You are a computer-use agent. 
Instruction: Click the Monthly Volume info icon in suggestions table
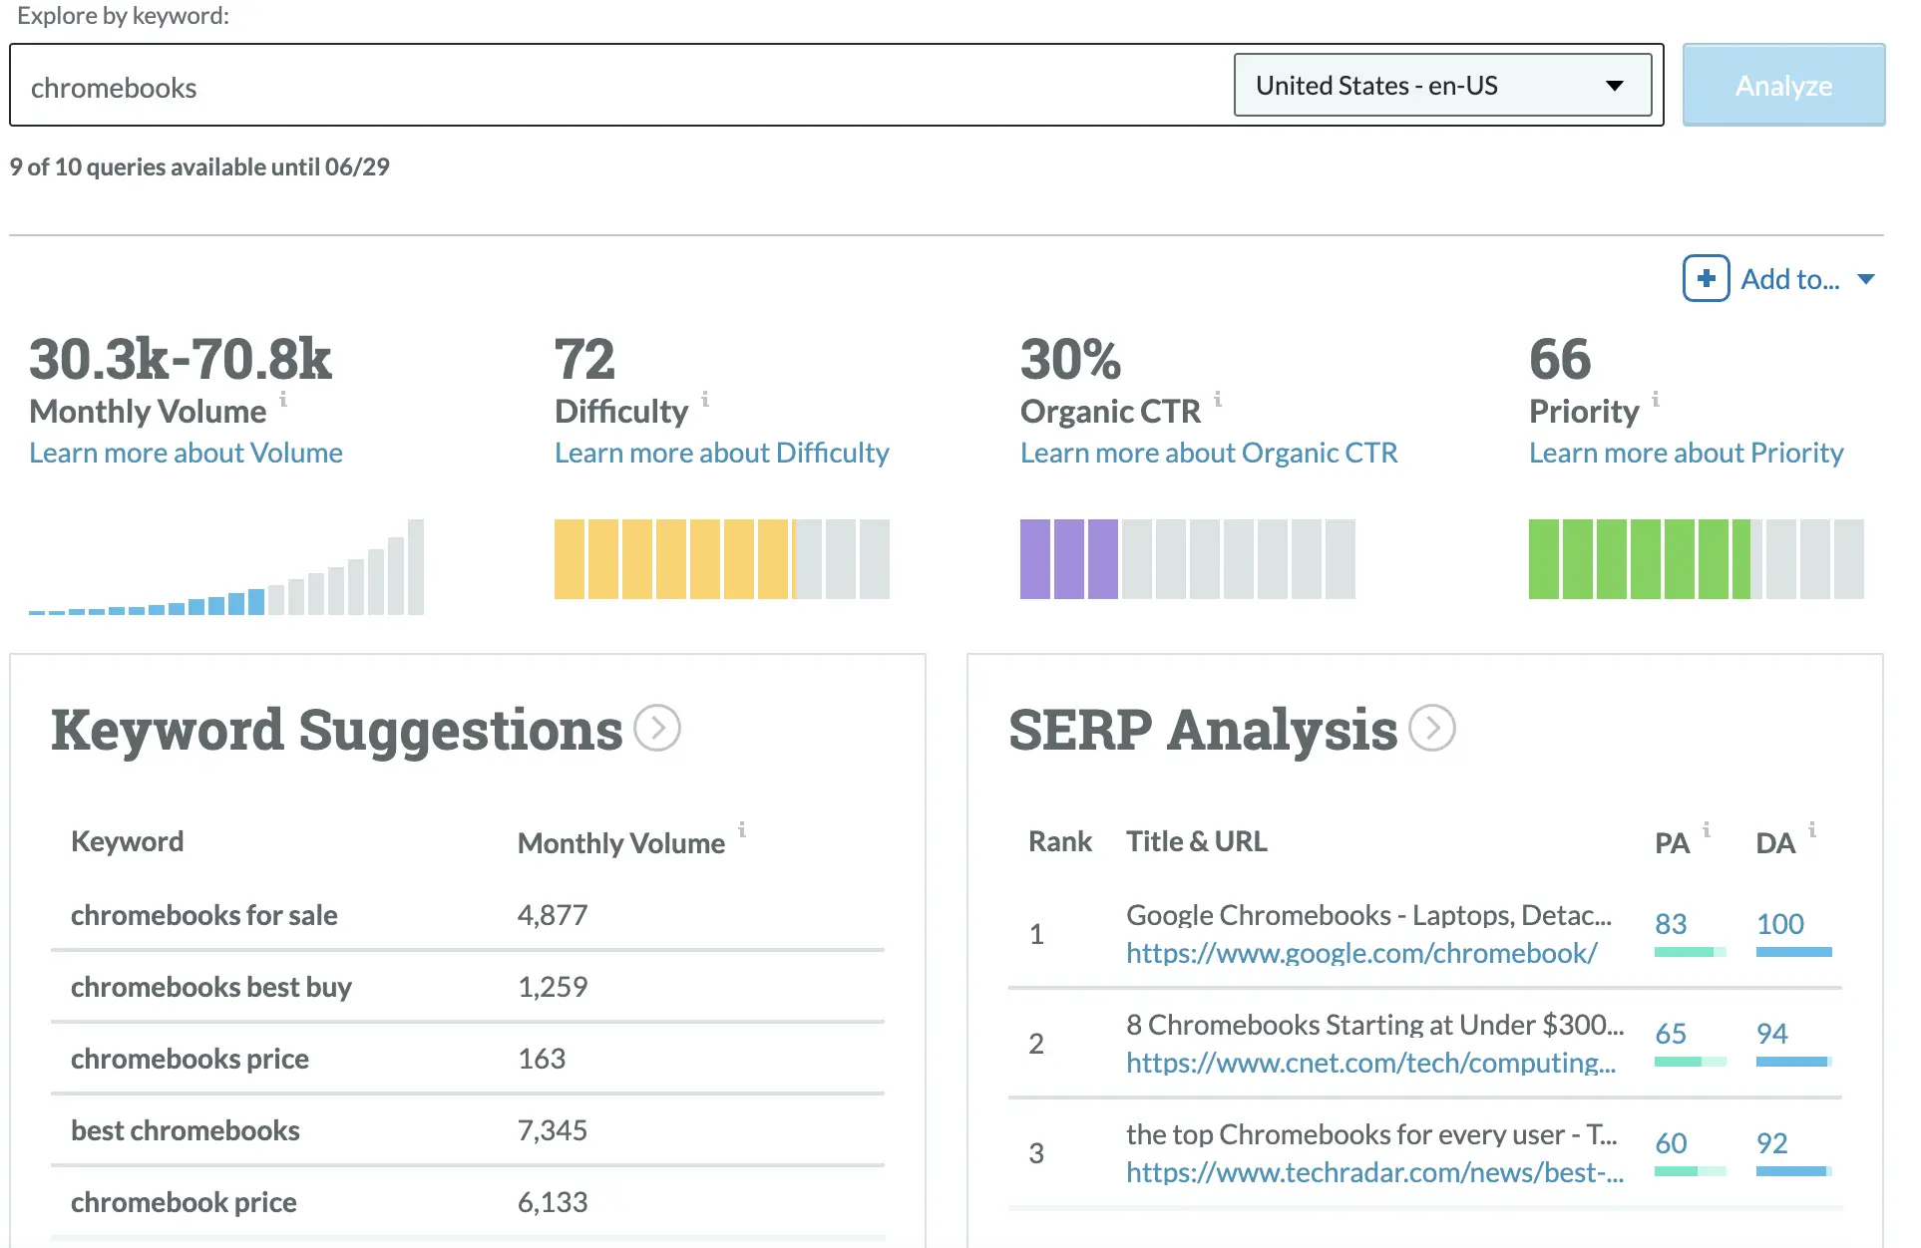click(742, 830)
